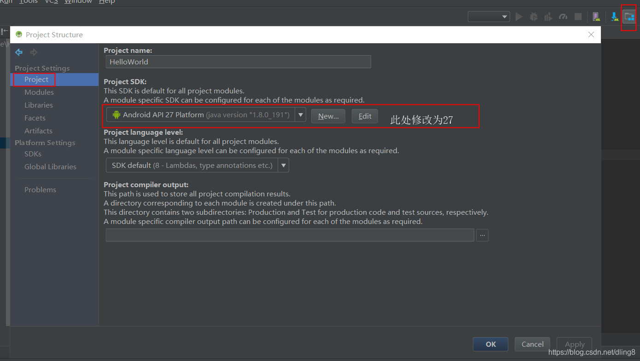Screen dimensions: 640x361
Task: Click the Project Settings heading
Action: coord(42,68)
